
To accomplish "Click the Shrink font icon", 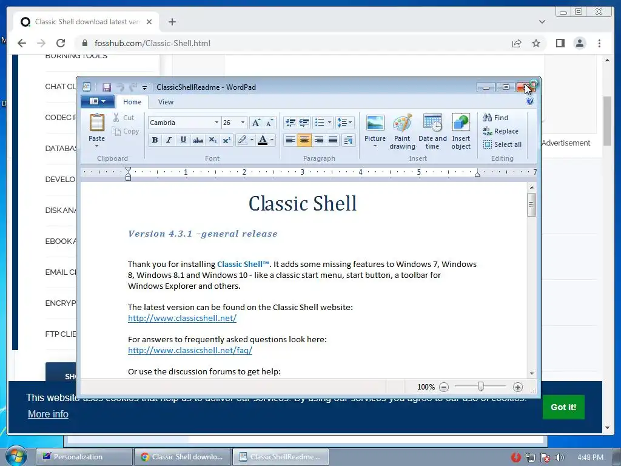I will [270, 123].
